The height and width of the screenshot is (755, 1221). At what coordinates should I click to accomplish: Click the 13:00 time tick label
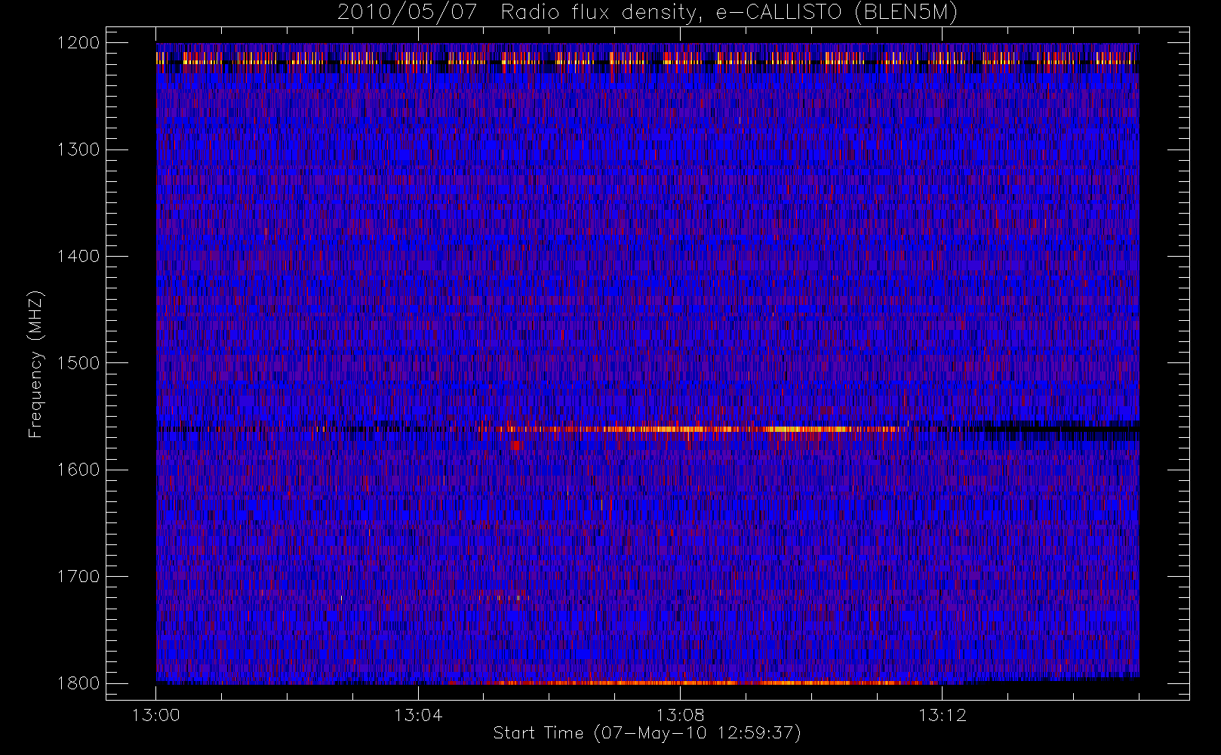point(156,715)
